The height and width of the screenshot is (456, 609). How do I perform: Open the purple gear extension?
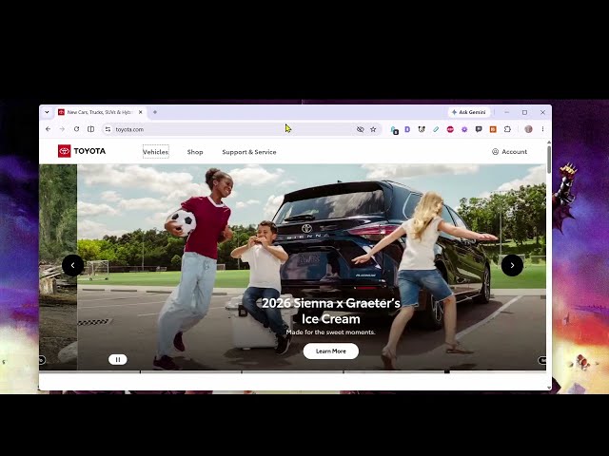464,129
